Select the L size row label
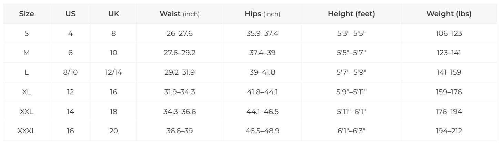 point(27,73)
